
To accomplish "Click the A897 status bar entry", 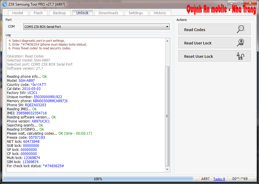I will [205, 179].
